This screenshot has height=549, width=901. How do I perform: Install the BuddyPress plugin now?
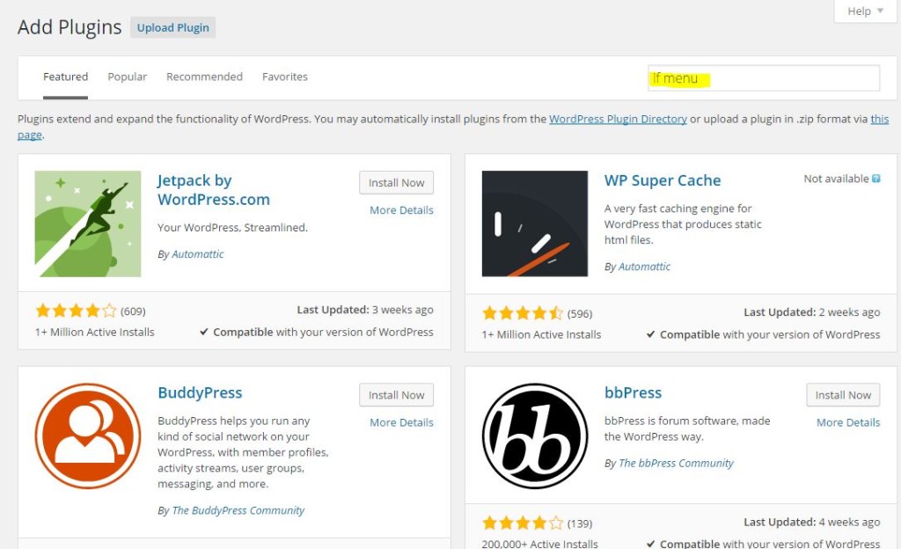tap(397, 395)
